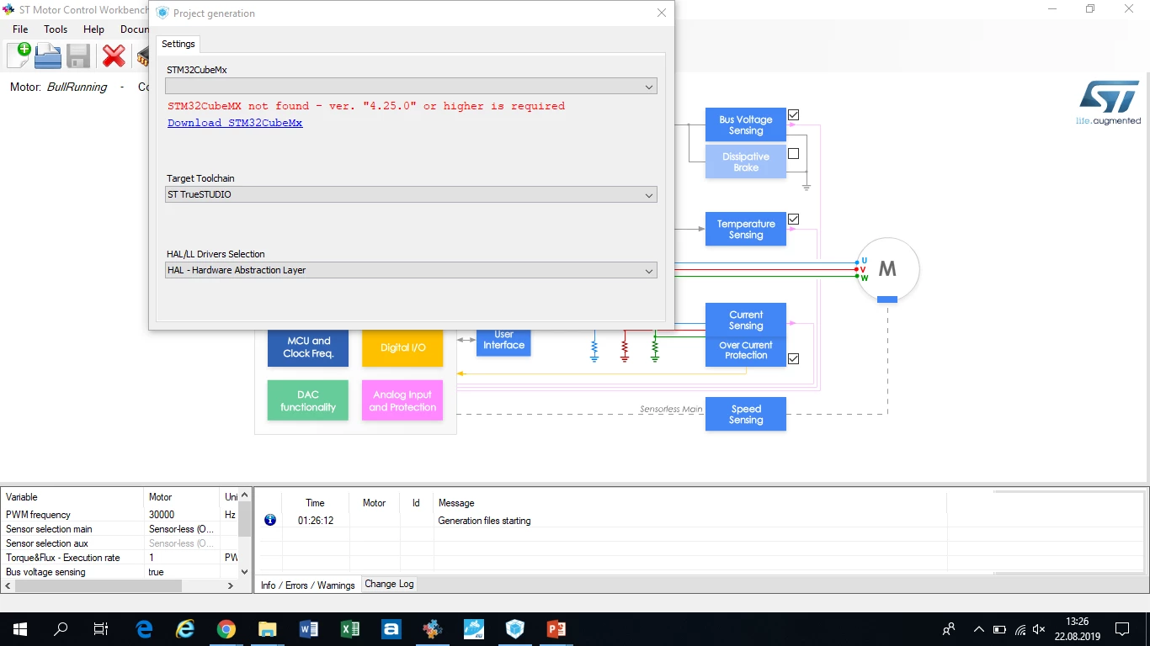Show hidden system tray icons

(x=978, y=629)
